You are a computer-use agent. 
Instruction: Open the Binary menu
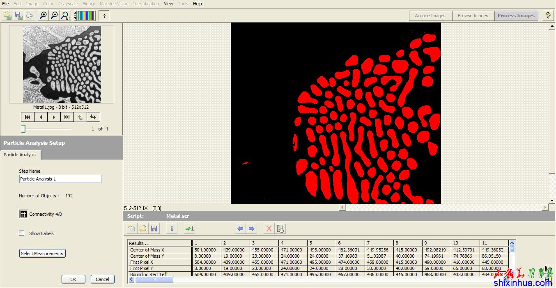[88, 4]
